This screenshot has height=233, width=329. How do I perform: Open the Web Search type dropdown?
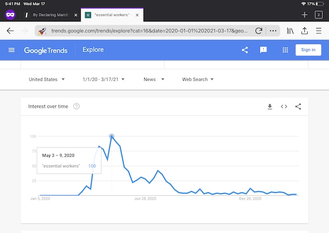[x=197, y=79]
